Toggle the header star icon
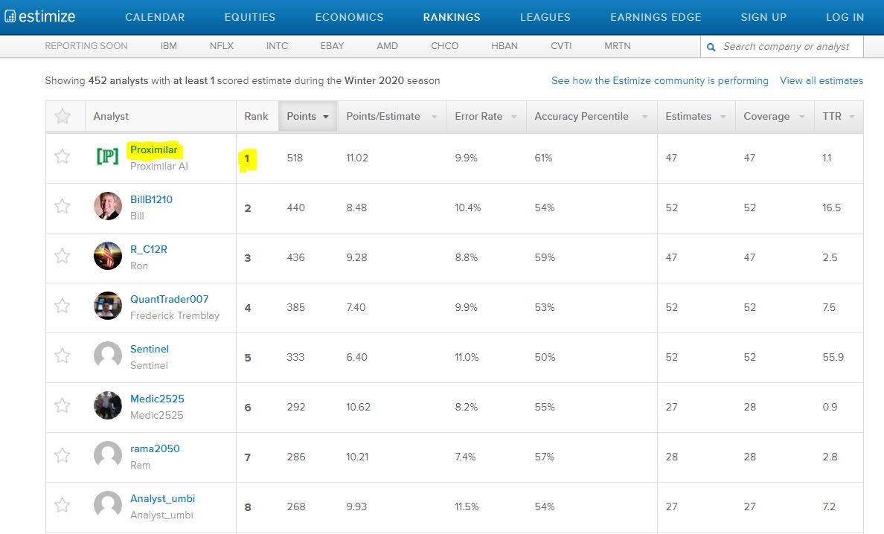The height and width of the screenshot is (534, 884). (x=63, y=116)
